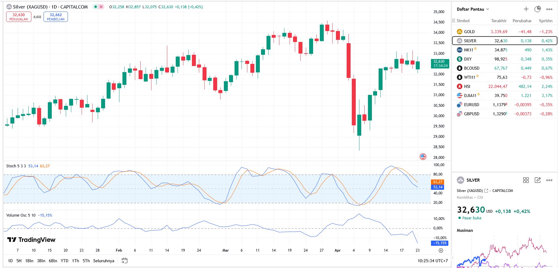Open the watchlist more options menu
This screenshot has height=268, width=558.
click(x=549, y=9)
